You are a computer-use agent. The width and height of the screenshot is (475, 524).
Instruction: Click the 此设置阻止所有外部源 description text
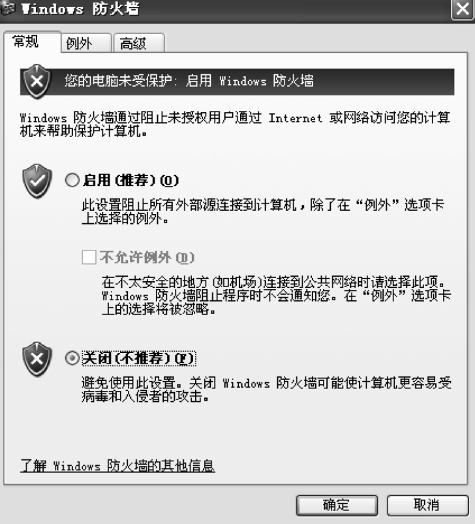click(263, 211)
